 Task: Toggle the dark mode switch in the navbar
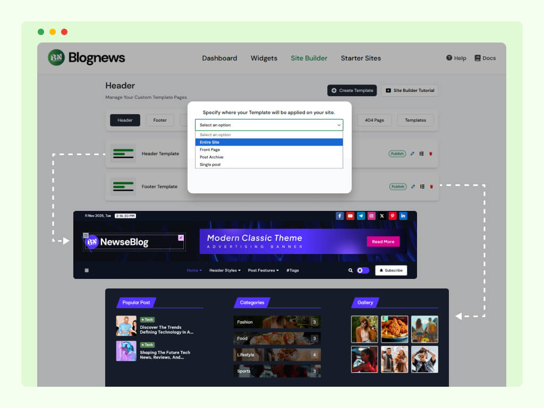point(362,270)
